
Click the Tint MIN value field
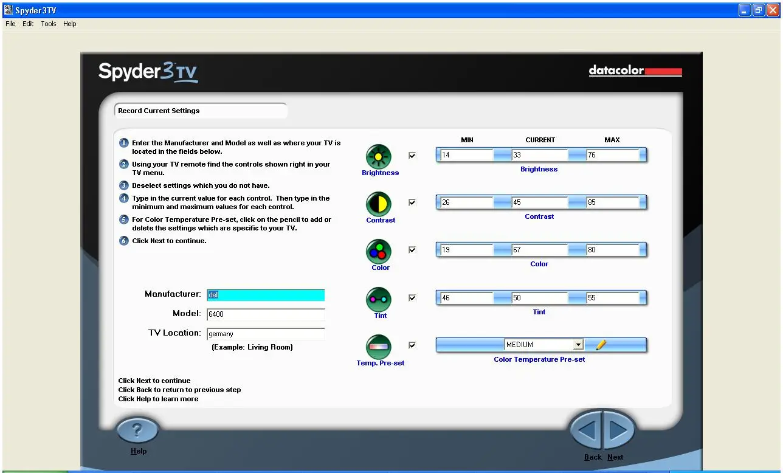coord(466,298)
